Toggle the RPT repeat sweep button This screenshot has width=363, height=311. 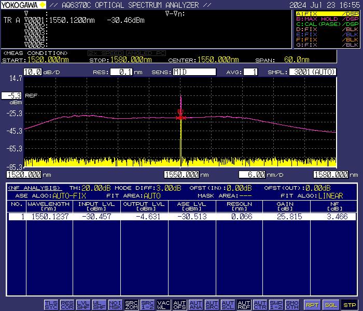pyautogui.click(x=312, y=305)
